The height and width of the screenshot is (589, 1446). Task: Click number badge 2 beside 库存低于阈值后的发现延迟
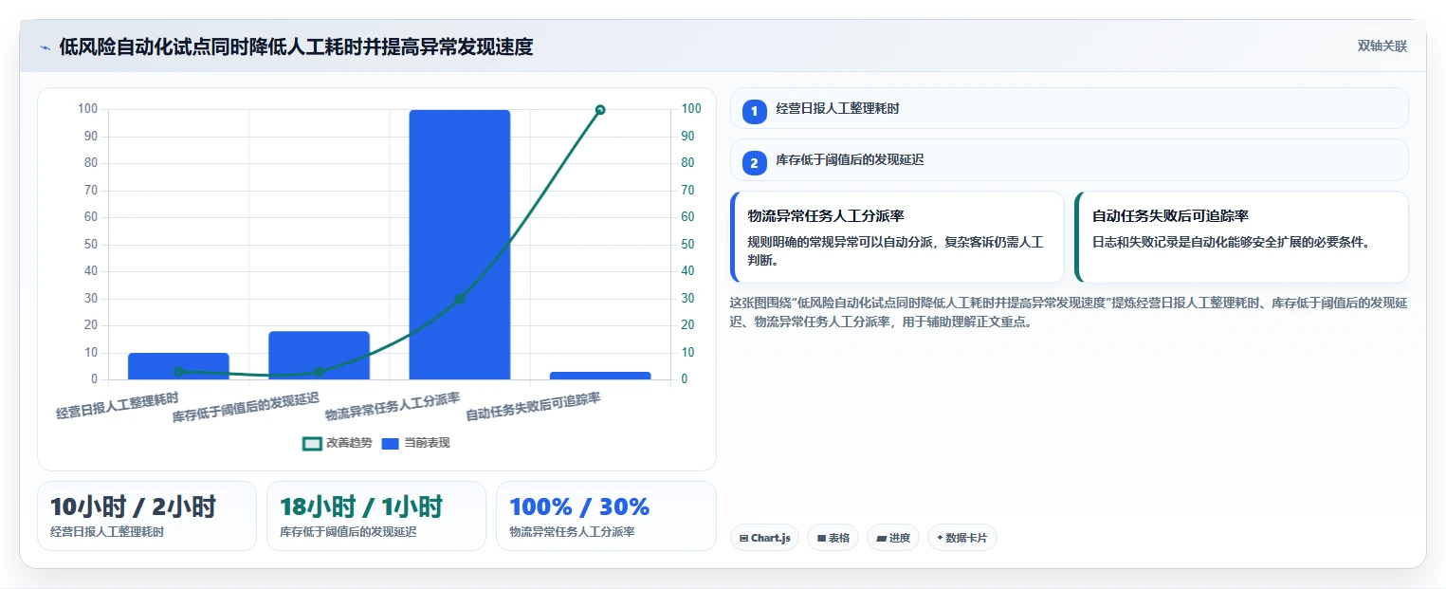(x=754, y=163)
